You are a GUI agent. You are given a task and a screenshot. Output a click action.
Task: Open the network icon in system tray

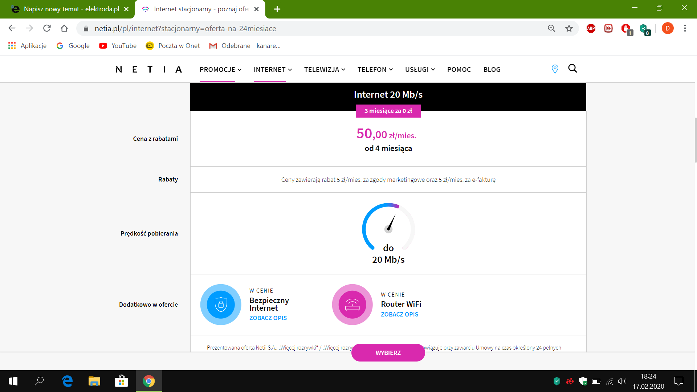coord(610,381)
